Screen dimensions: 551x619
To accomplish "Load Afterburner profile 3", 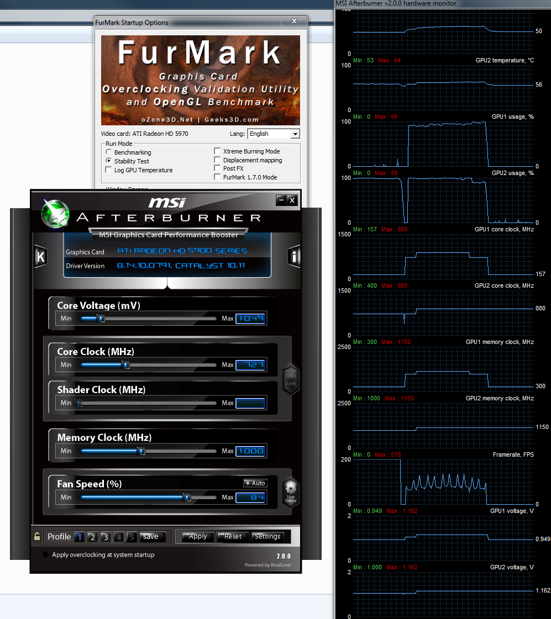I will click(x=106, y=537).
